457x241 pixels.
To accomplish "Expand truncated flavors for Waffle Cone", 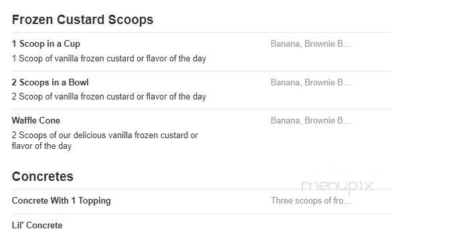I will click(x=310, y=121).
